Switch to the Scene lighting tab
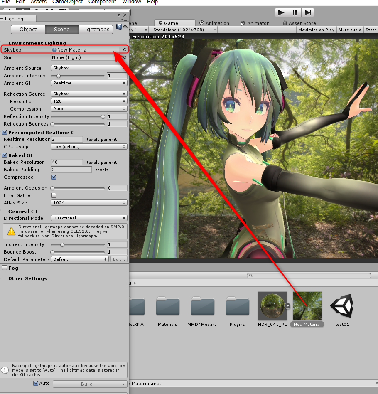 tap(62, 30)
